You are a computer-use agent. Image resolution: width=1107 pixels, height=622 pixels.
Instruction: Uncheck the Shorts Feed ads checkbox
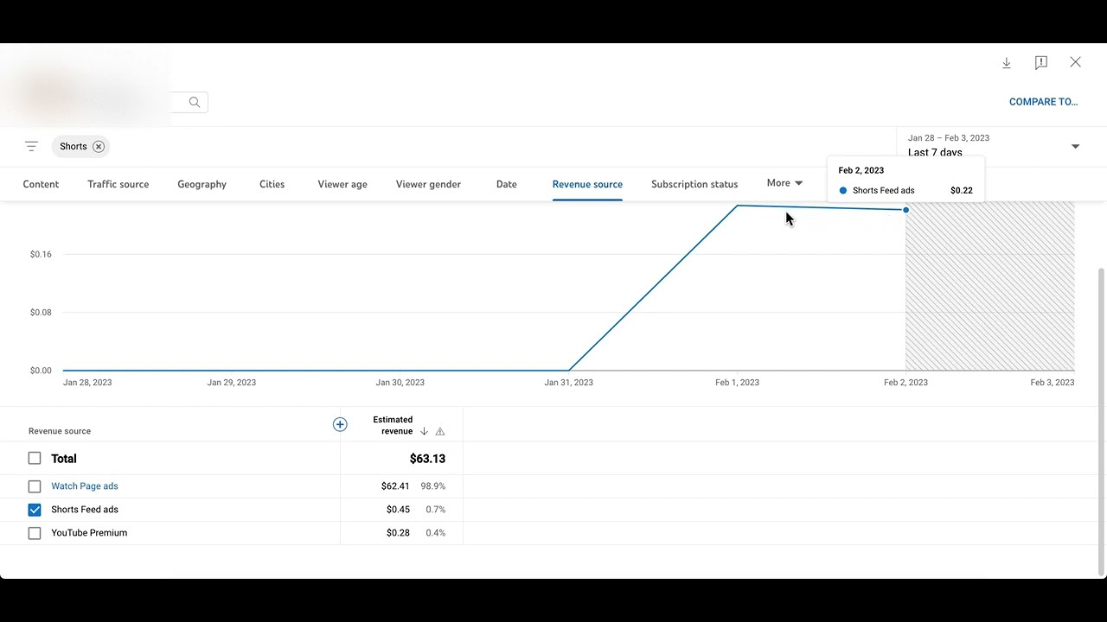click(35, 510)
